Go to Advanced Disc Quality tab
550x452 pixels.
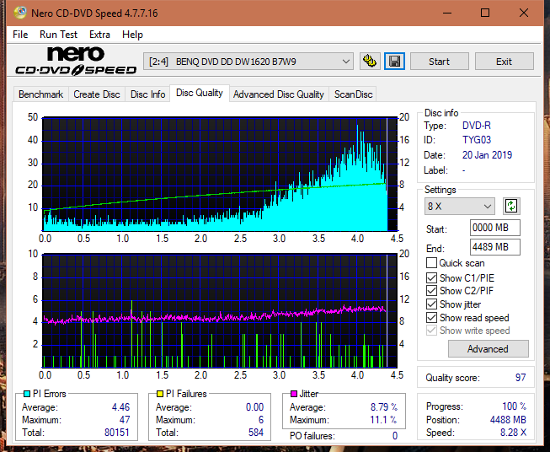pos(279,94)
